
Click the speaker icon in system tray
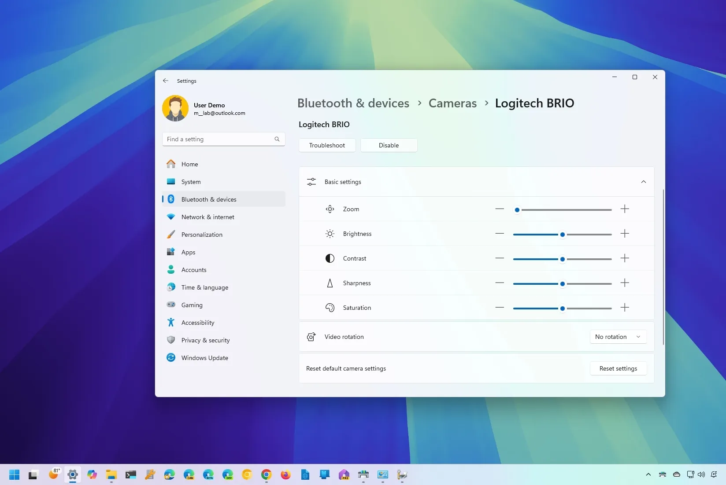[701, 475]
